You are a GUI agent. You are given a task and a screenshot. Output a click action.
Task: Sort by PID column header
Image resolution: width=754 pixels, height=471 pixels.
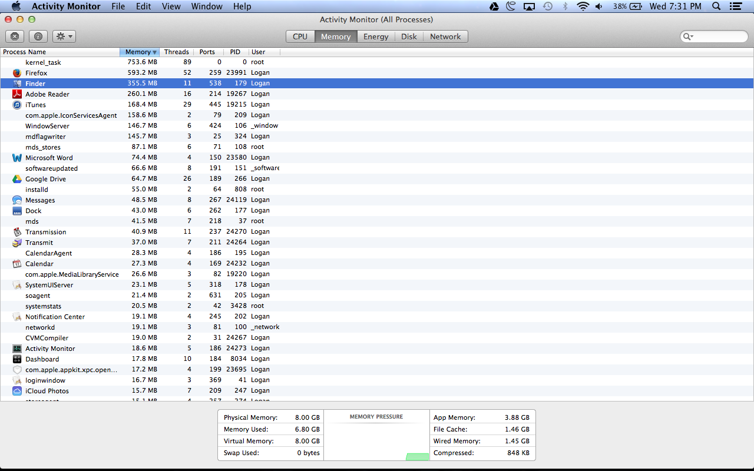click(x=236, y=52)
